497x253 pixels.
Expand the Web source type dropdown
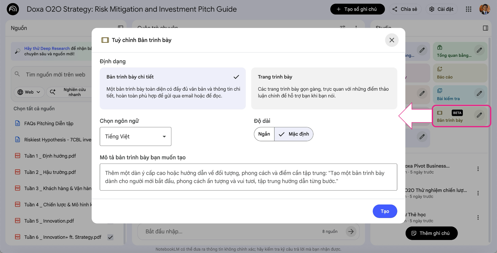[x=29, y=92]
